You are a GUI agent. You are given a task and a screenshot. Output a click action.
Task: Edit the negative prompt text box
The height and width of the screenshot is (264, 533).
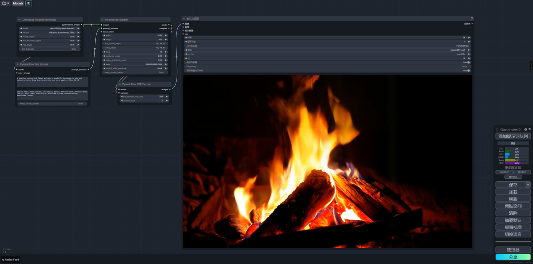click(52, 95)
